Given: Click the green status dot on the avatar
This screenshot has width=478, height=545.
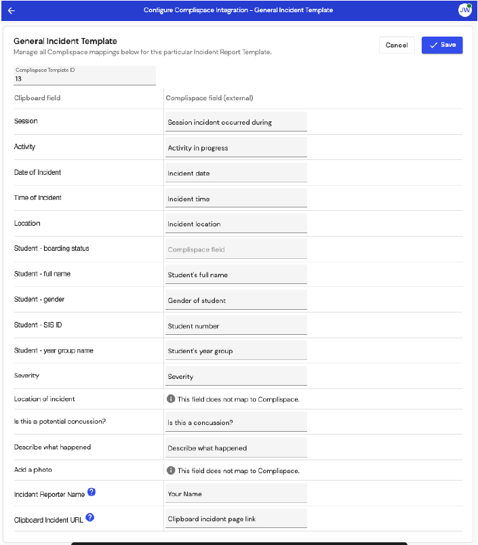Looking at the screenshot, I should click(x=469, y=5).
